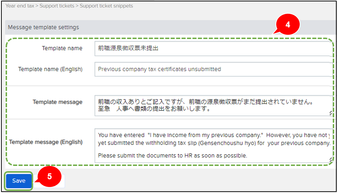Select the Template message label
The width and height of the screenshot is (337, 193).
[58, 102]
